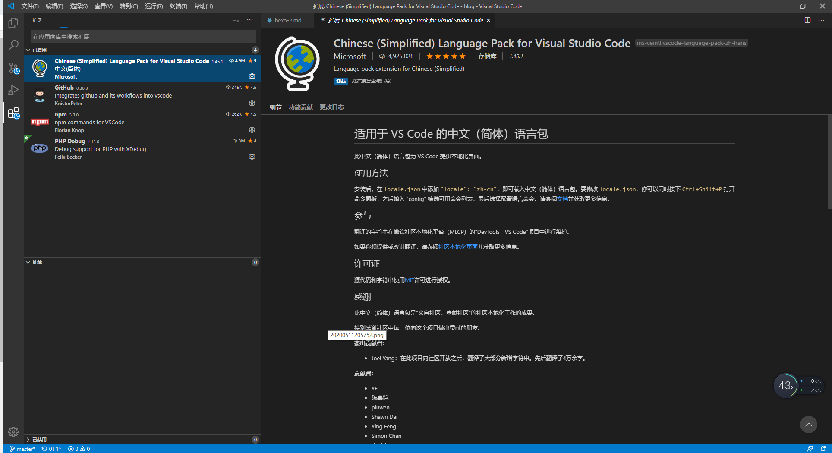Manage gear for PHP Debug extension
This screenshot has width=832, height=453.
tap(252, 157)
